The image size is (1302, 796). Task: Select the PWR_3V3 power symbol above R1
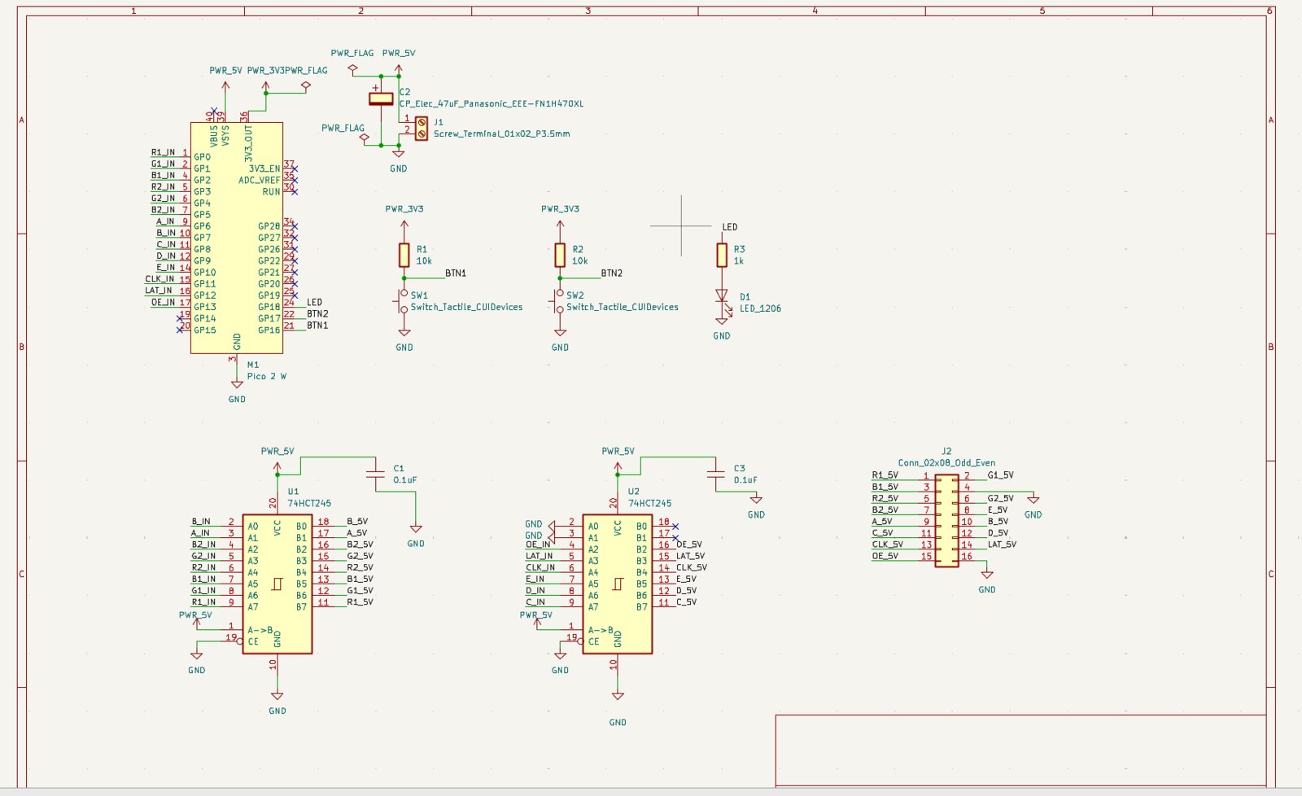[404, 225]
